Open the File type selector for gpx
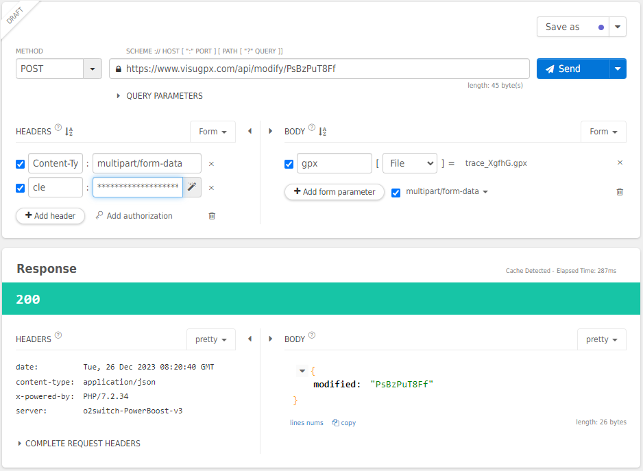 (x=409, y=163)
